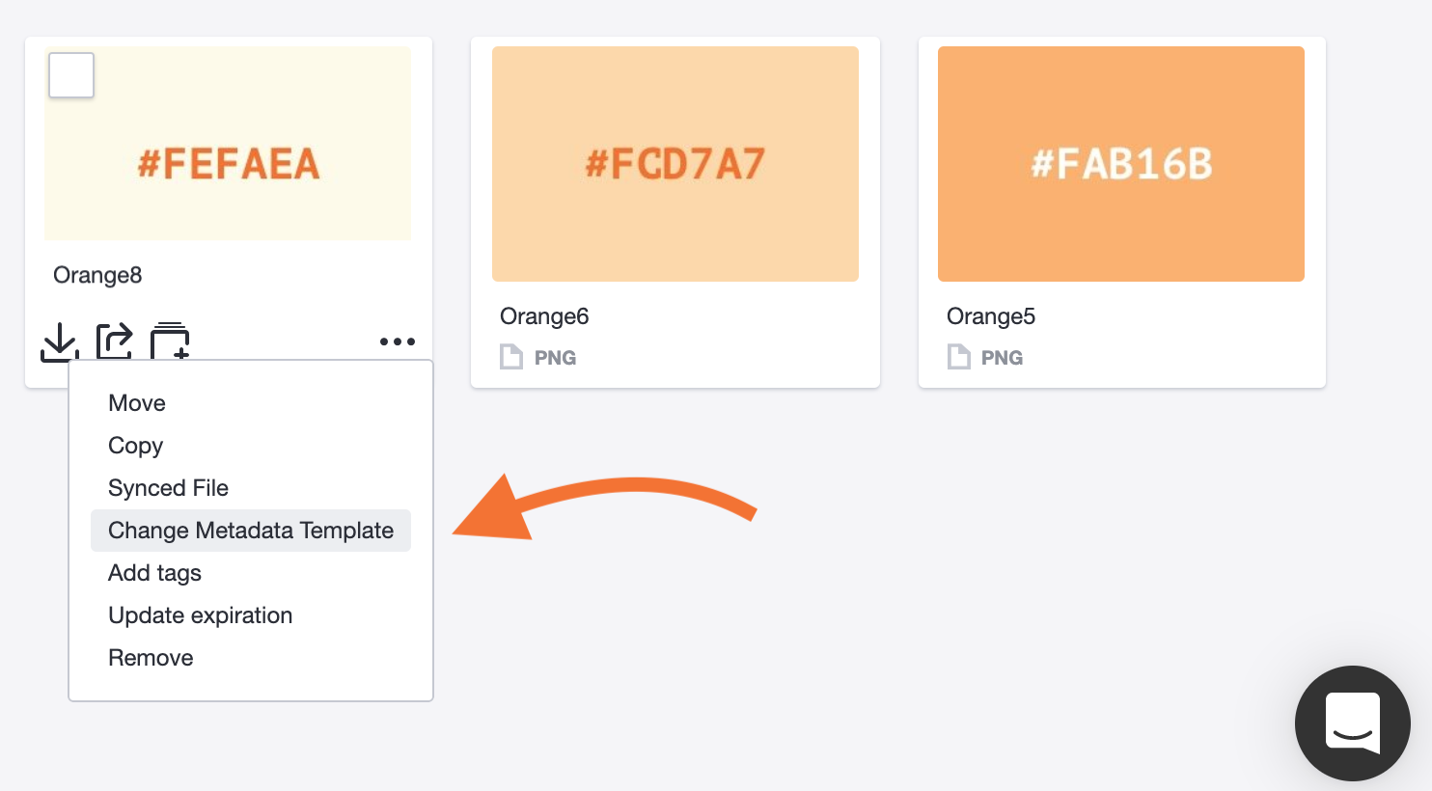Click the share icon under Orange8
The width and height of the screenshot is (1432, 791).
coord(114,341)
